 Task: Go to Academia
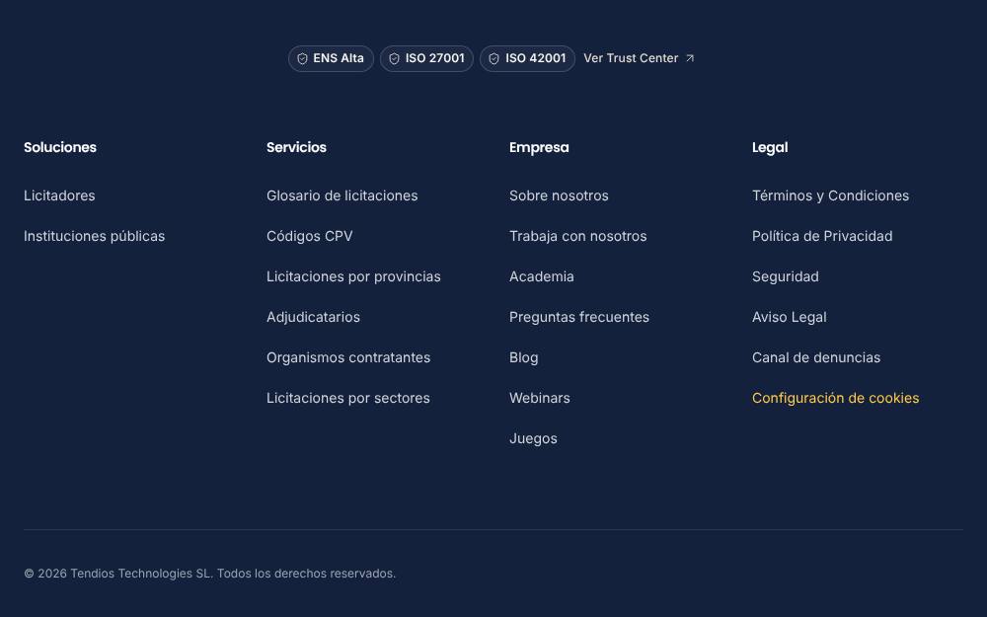pyautogui.click(x=541, y=276)
